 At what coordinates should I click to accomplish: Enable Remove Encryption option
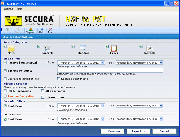pyautogui.click(x=5, y=96)
